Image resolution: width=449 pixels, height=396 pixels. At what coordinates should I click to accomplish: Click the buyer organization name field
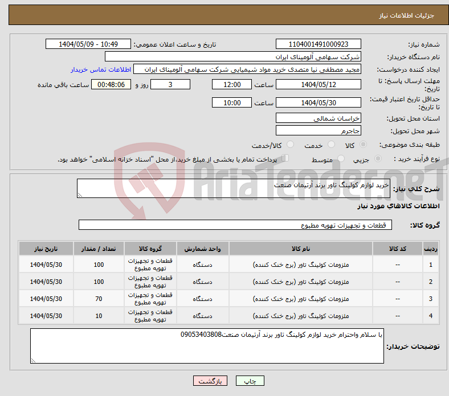[233, 57]
